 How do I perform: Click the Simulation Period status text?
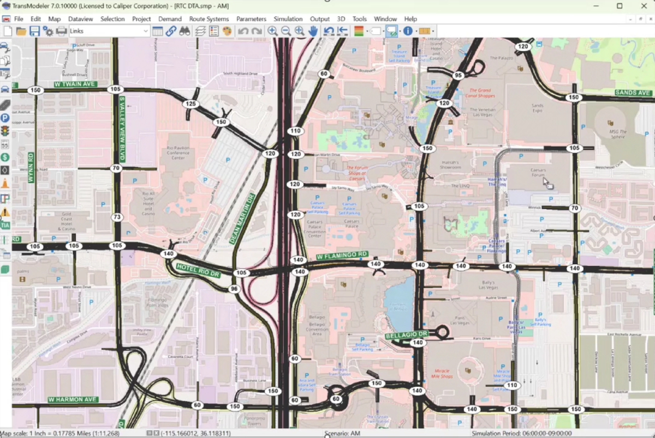[521, 434]
